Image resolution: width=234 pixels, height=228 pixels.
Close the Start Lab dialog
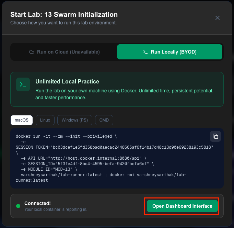click(217, 18)
